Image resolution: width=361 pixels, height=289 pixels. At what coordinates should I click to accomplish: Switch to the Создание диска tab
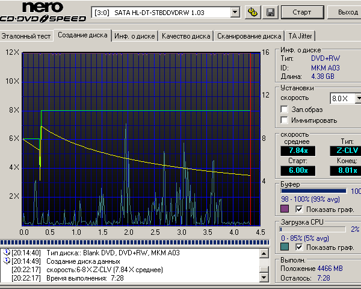[82, 36]
